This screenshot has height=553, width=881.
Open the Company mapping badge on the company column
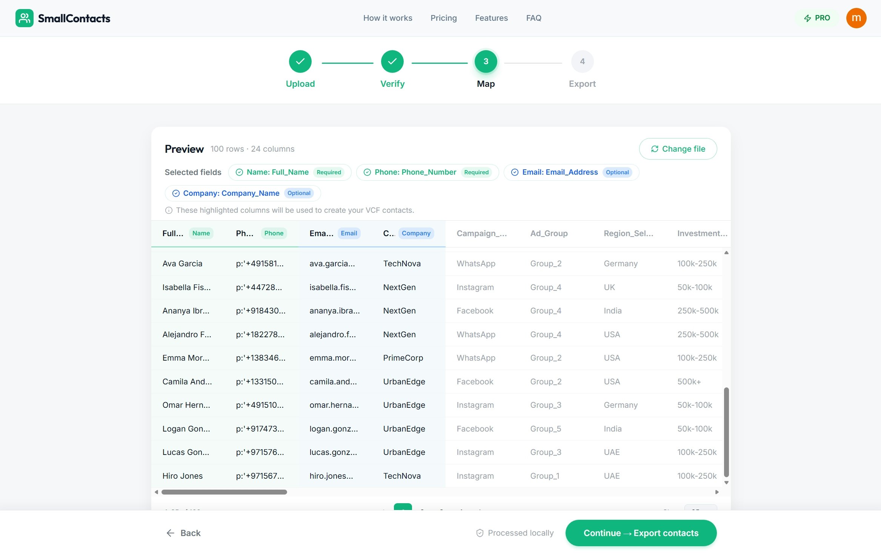coord(416,233)
